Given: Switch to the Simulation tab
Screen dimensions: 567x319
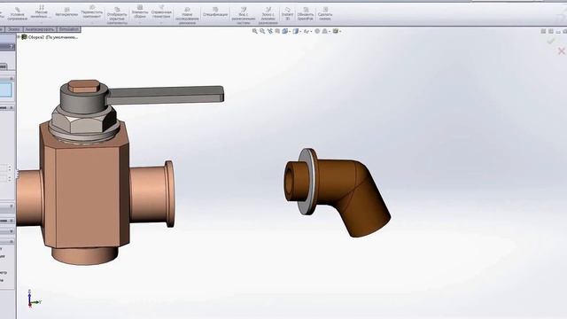Looking at the screenshot, I should (x=69, y=29).
